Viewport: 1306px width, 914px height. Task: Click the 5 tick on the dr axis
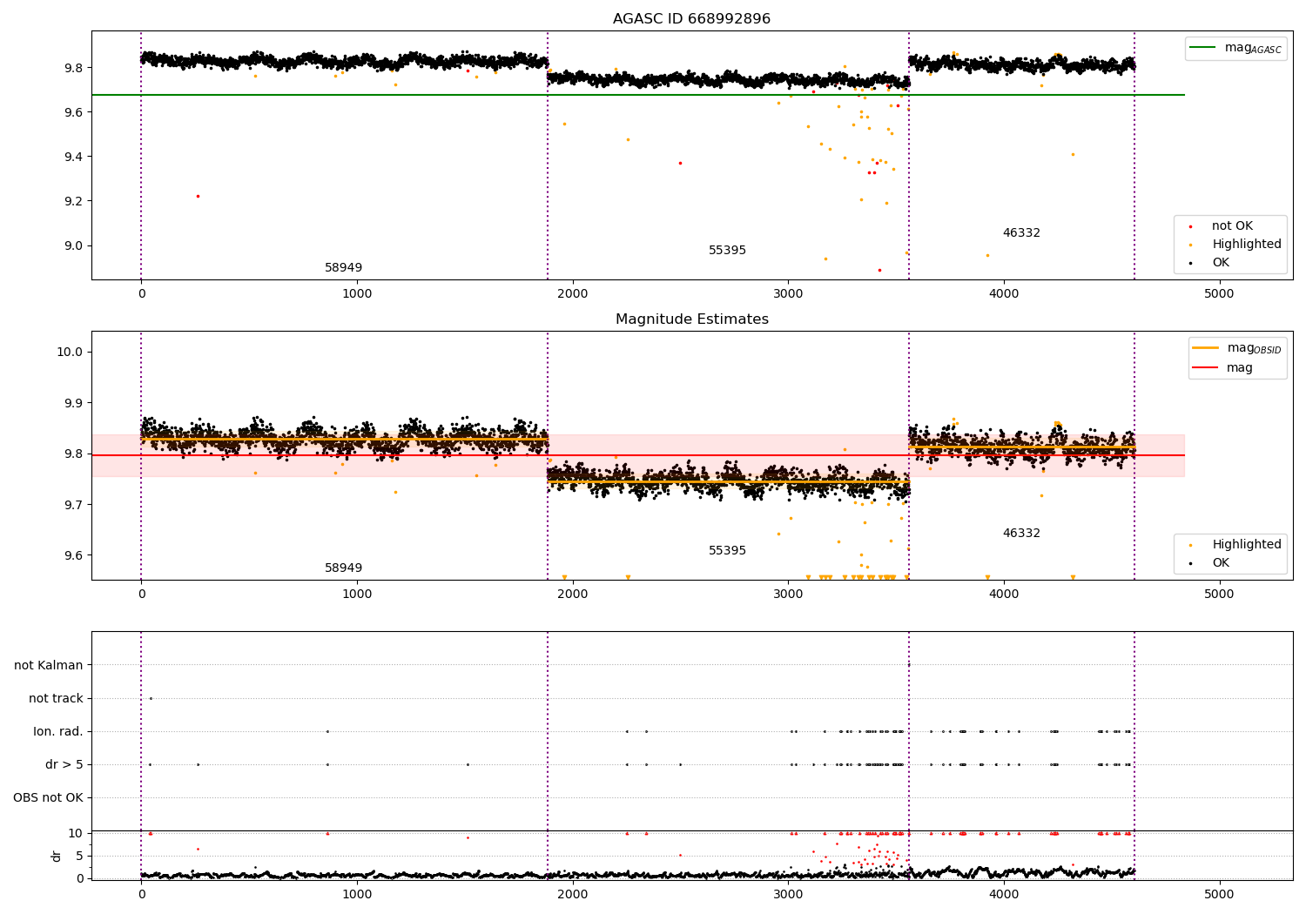click(x=79, y=857)
